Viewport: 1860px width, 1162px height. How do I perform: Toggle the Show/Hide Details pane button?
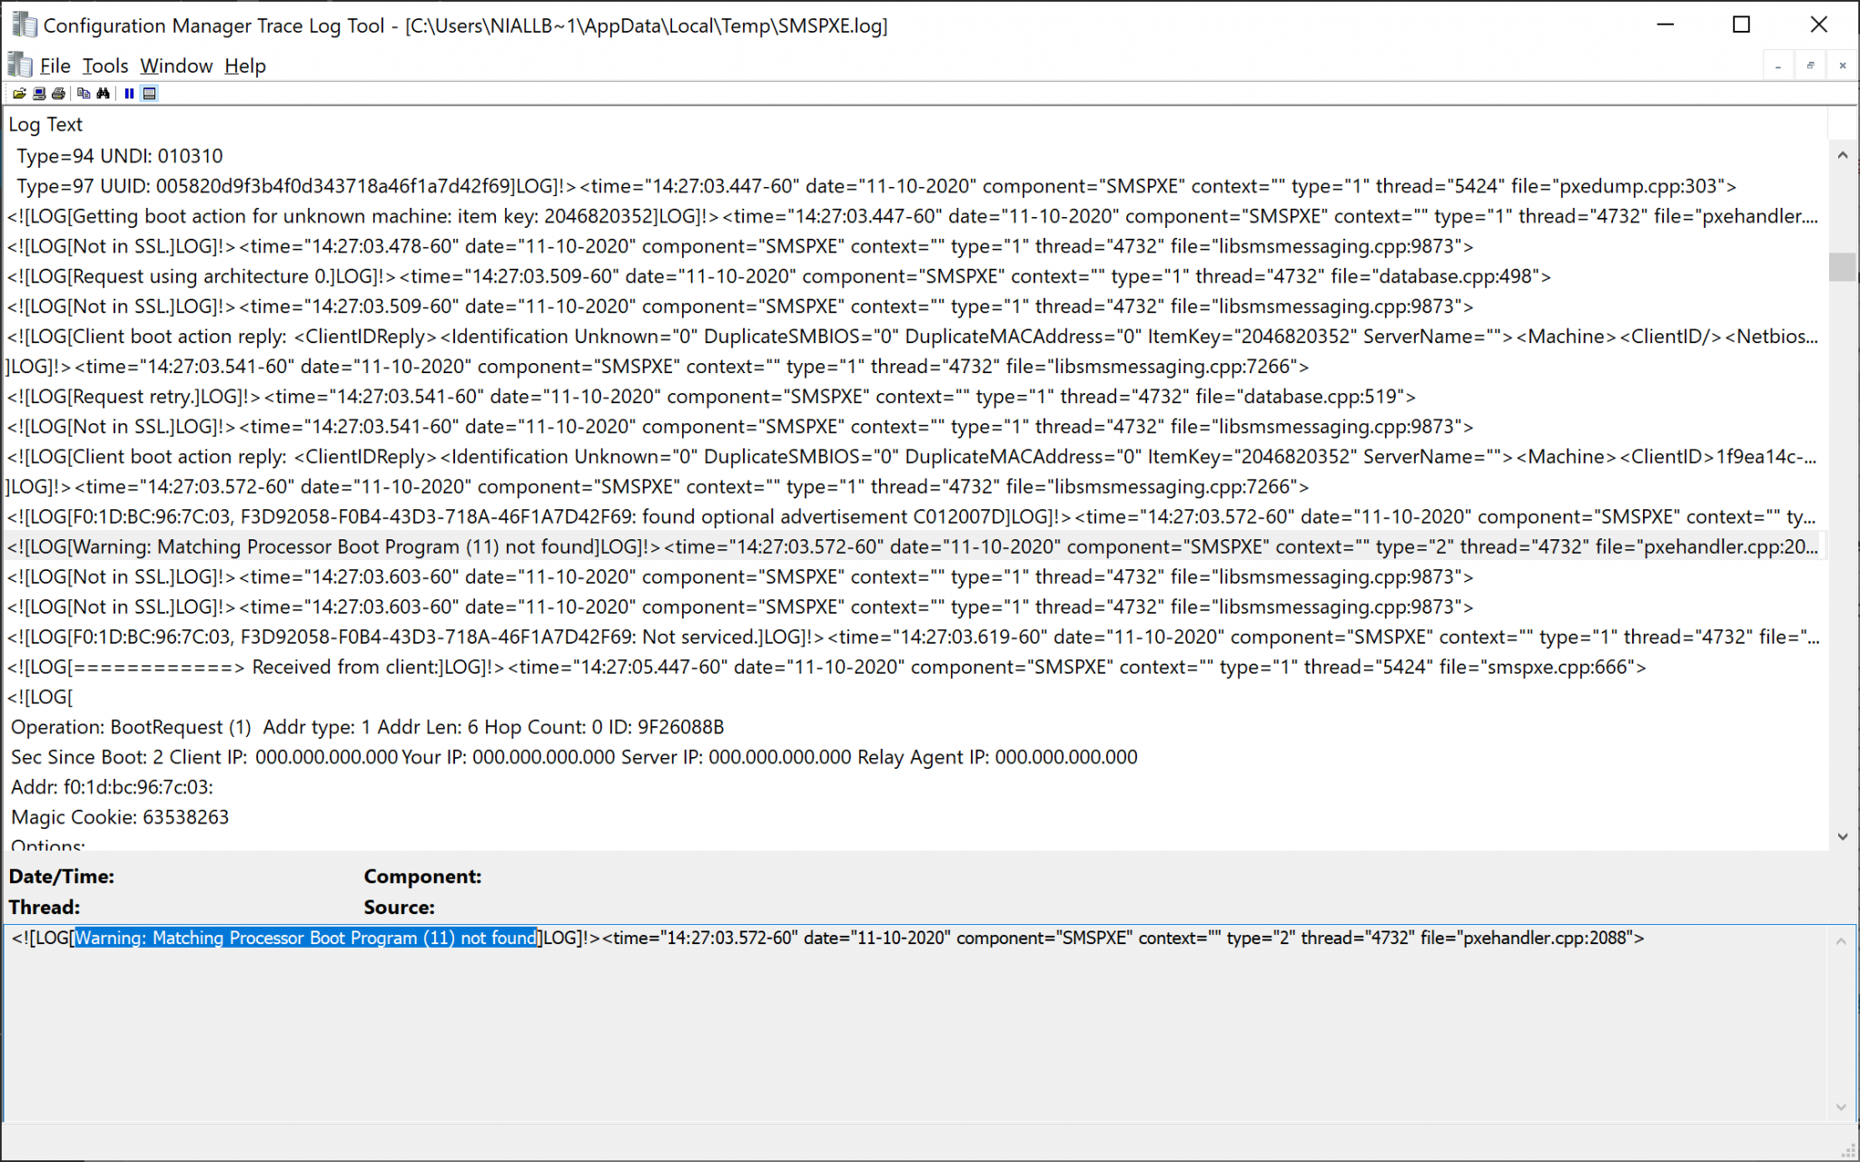150,94
